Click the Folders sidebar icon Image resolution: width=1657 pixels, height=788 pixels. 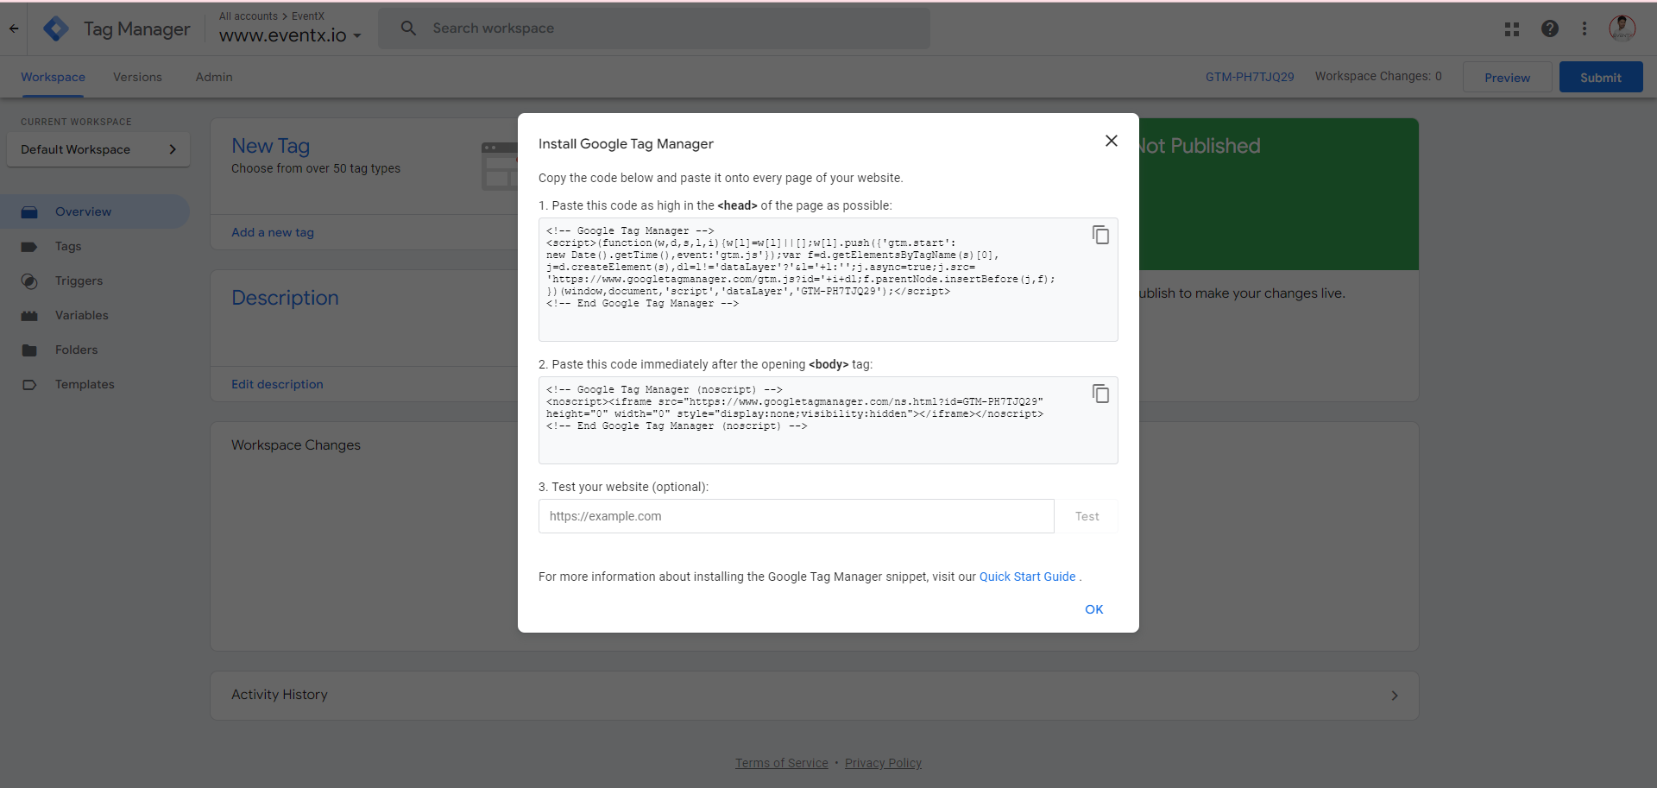[29, 350]
